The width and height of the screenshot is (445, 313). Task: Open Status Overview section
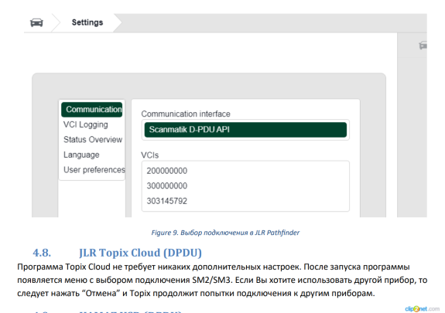coord(93,139)
